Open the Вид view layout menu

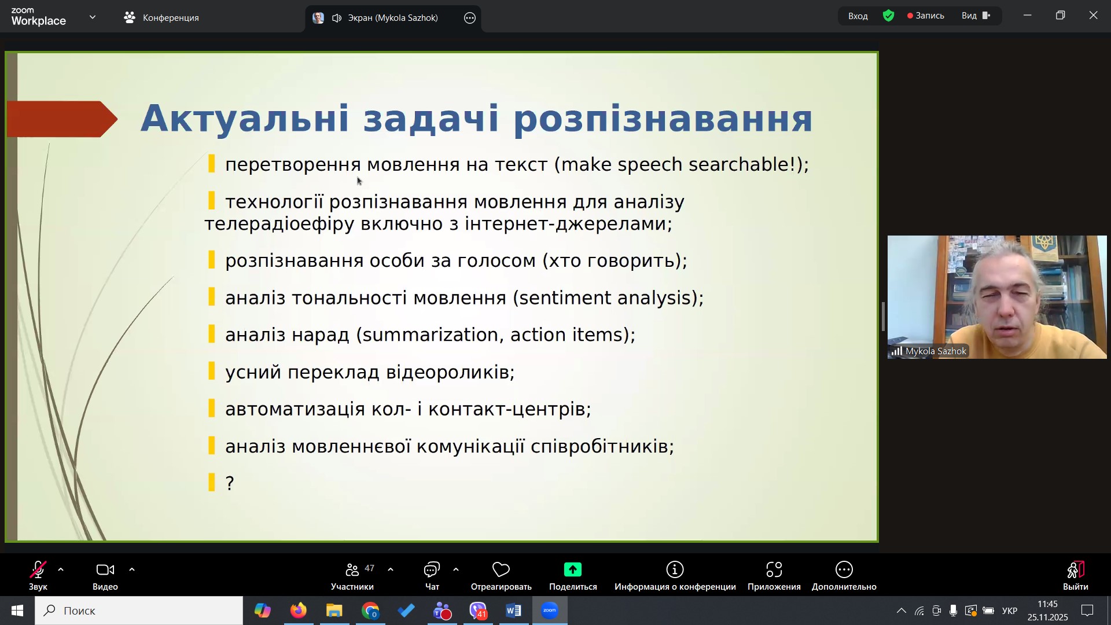click(976, 16)
